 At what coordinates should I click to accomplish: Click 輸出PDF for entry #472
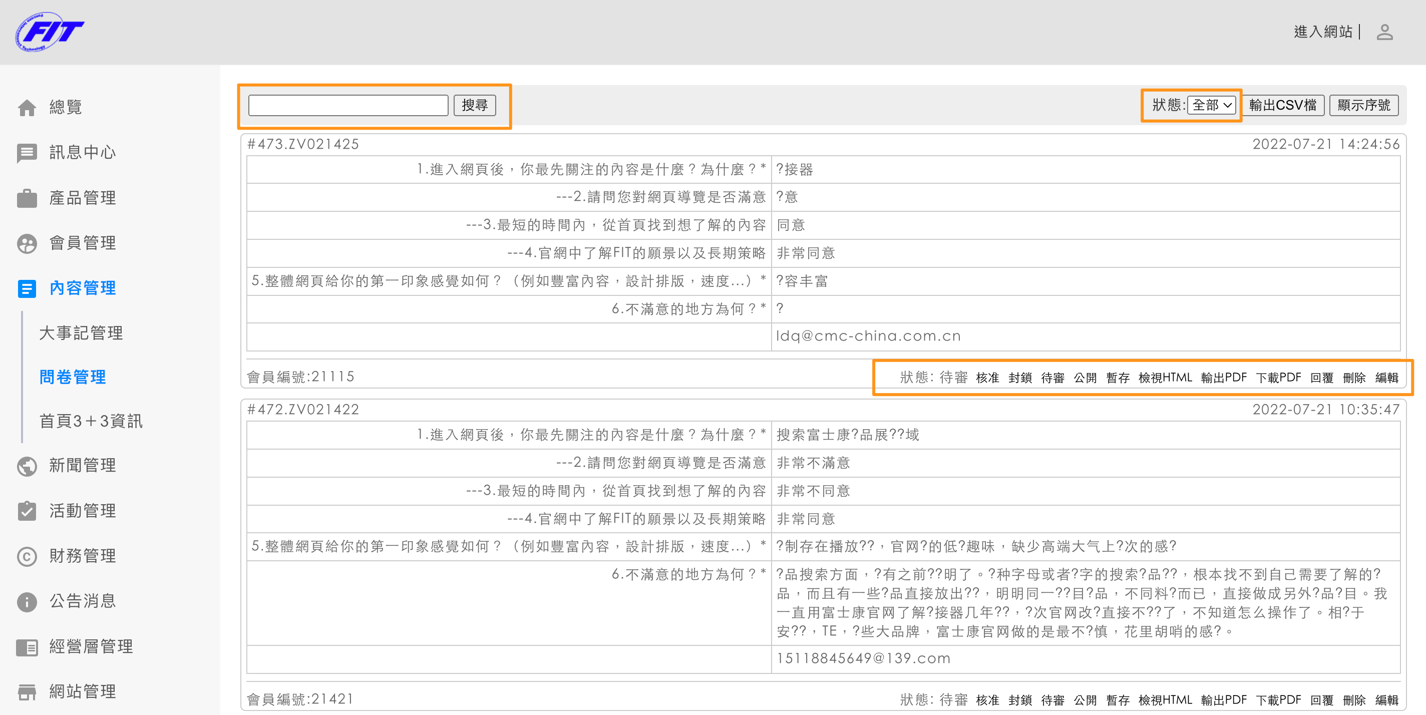pos(1224,700)
